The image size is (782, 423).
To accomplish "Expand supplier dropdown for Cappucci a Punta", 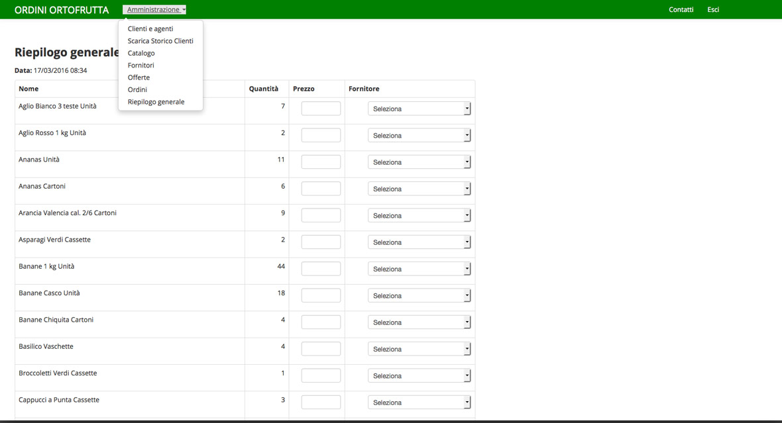I will (419, 402).
